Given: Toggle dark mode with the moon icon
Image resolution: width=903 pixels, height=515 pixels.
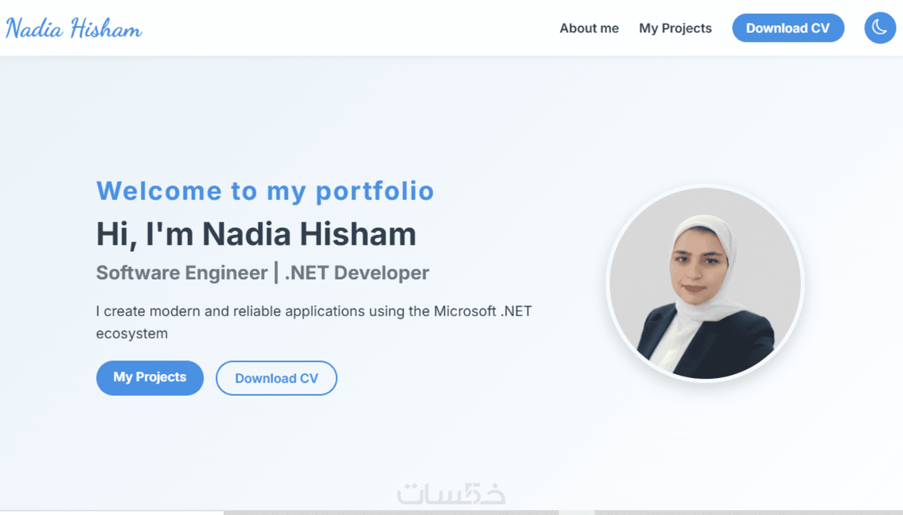Looking at the screenshot, I should tap(880, 28).
